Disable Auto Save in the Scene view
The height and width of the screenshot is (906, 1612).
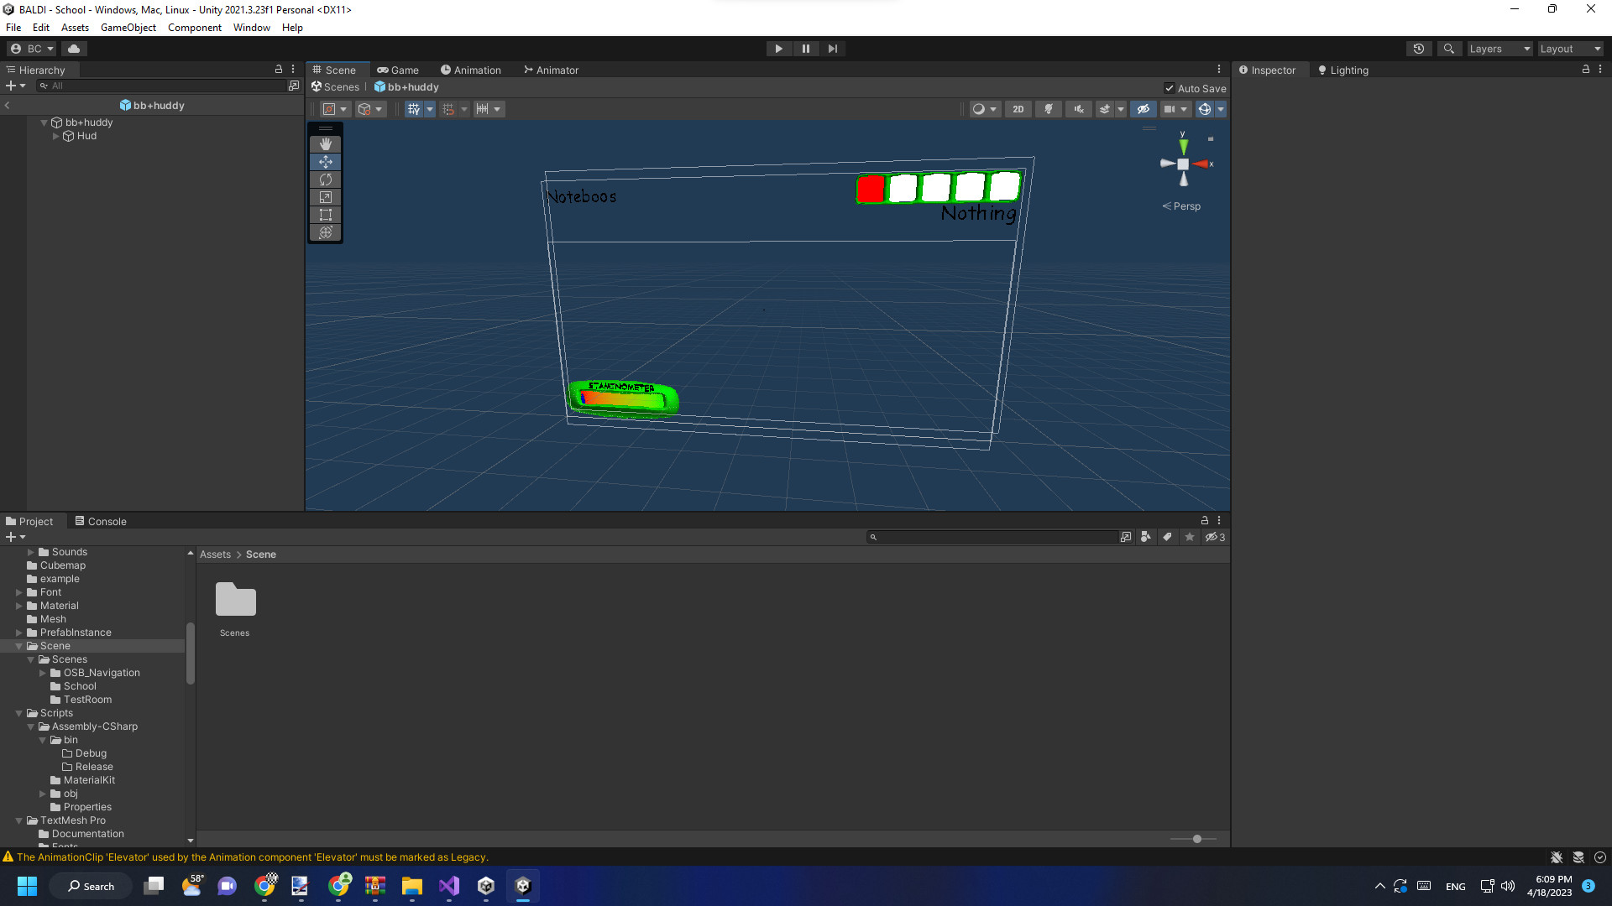(x=1170, y=88)
